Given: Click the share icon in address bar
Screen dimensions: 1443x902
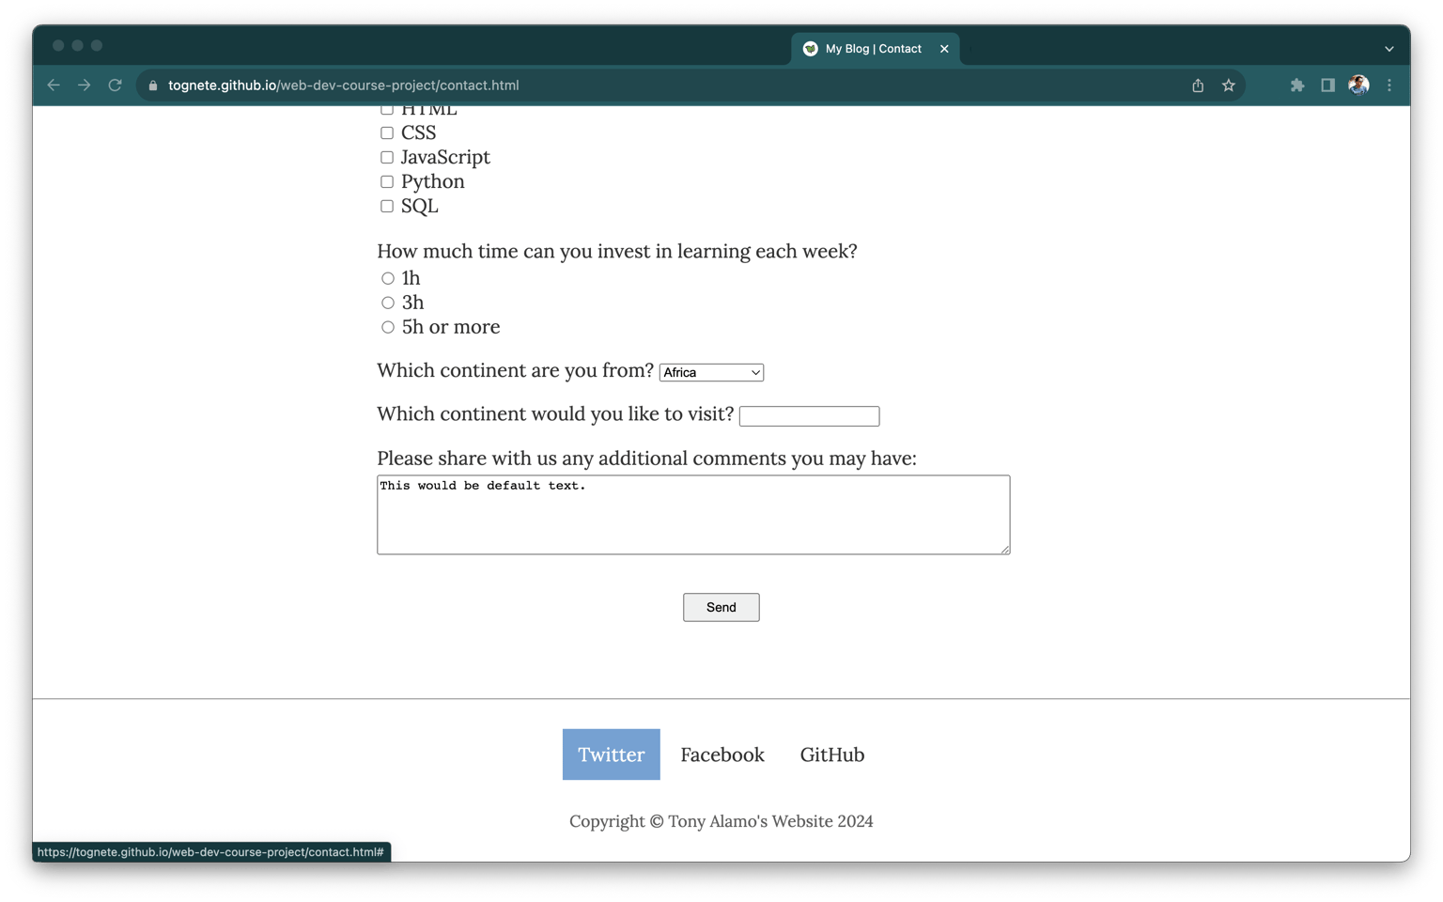Looking at the screenshot, I should [1198, 86].
